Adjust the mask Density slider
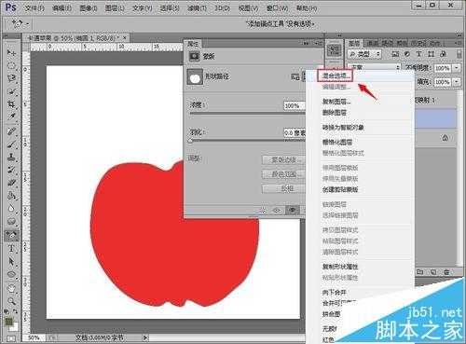 point(248,114)
